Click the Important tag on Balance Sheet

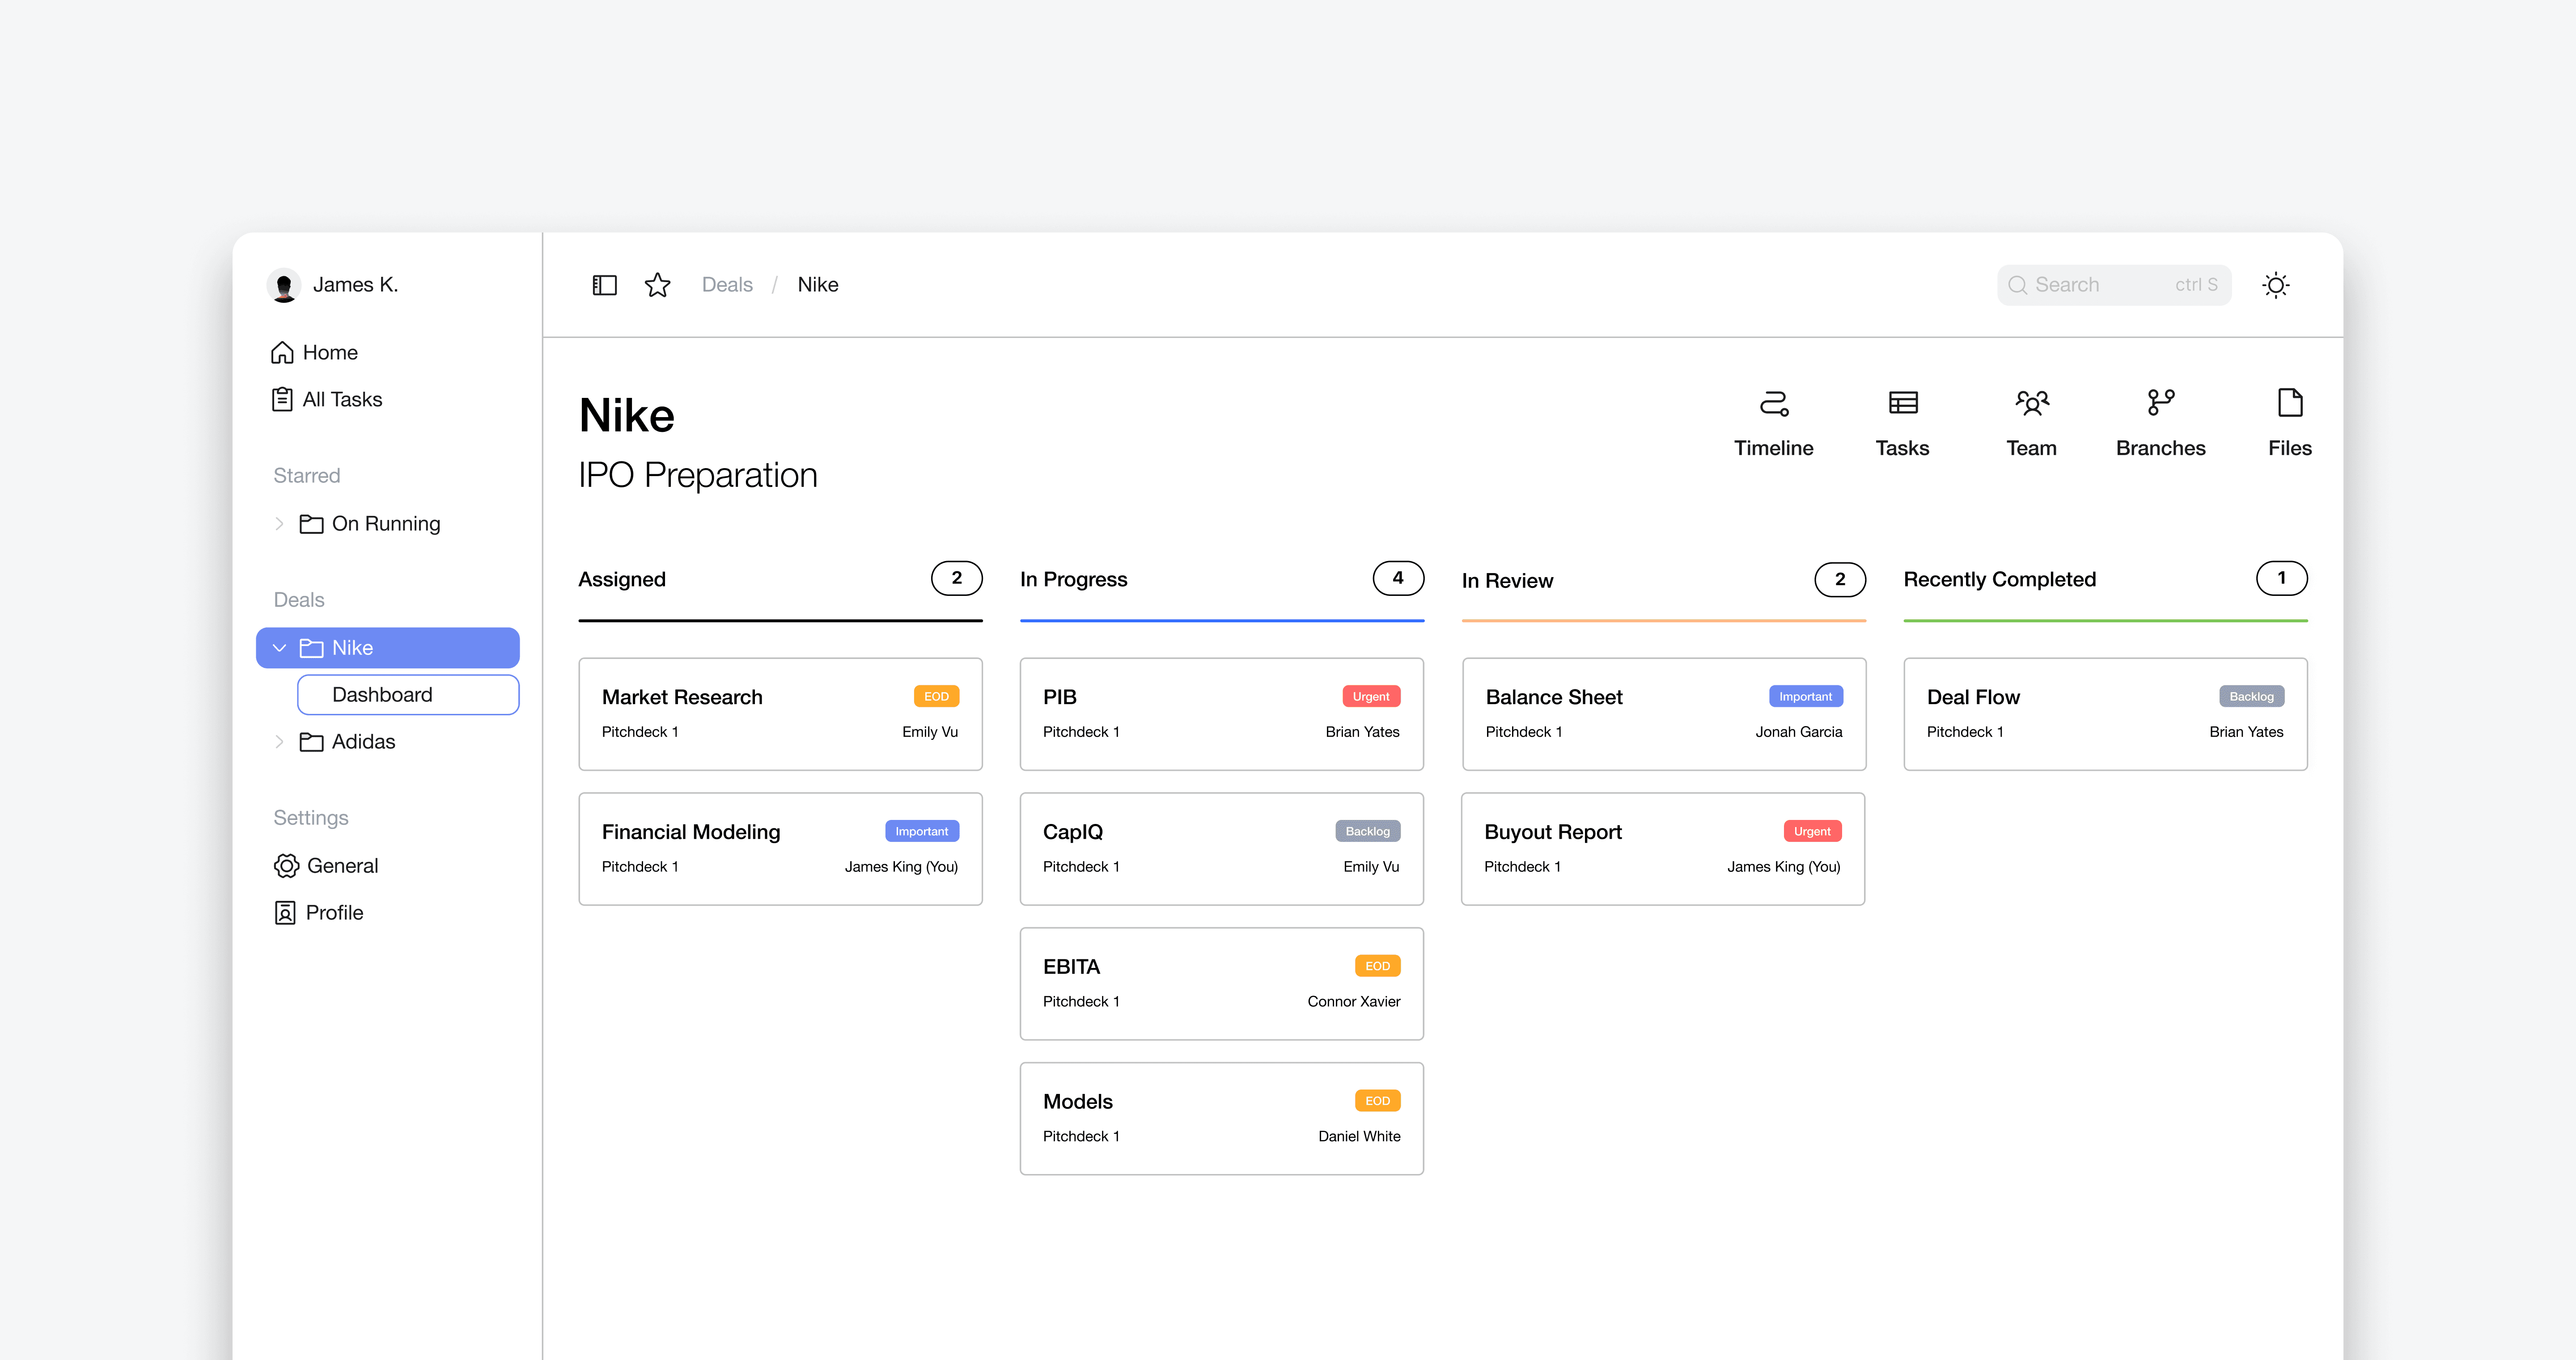[x=1805, y=697]
